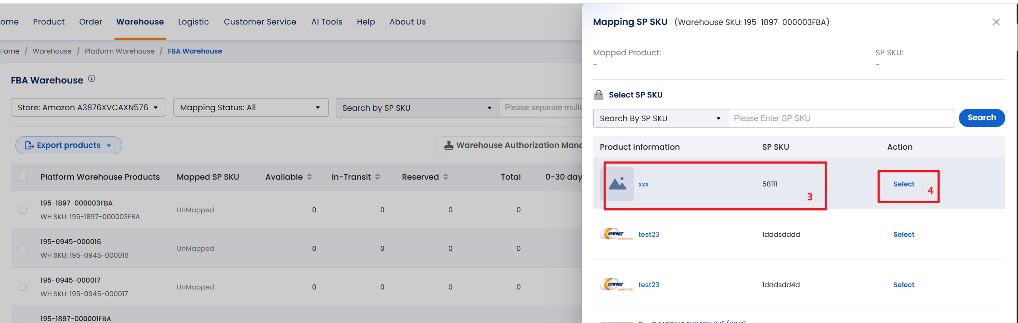Screen dimensions: 1018x323
Task: Click the Mapped SP SKU column header
Action: [x=208, y=177]
